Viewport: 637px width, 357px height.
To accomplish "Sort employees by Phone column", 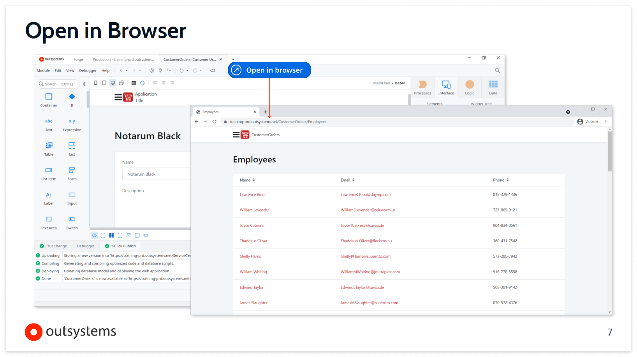I will coord(501,180).
